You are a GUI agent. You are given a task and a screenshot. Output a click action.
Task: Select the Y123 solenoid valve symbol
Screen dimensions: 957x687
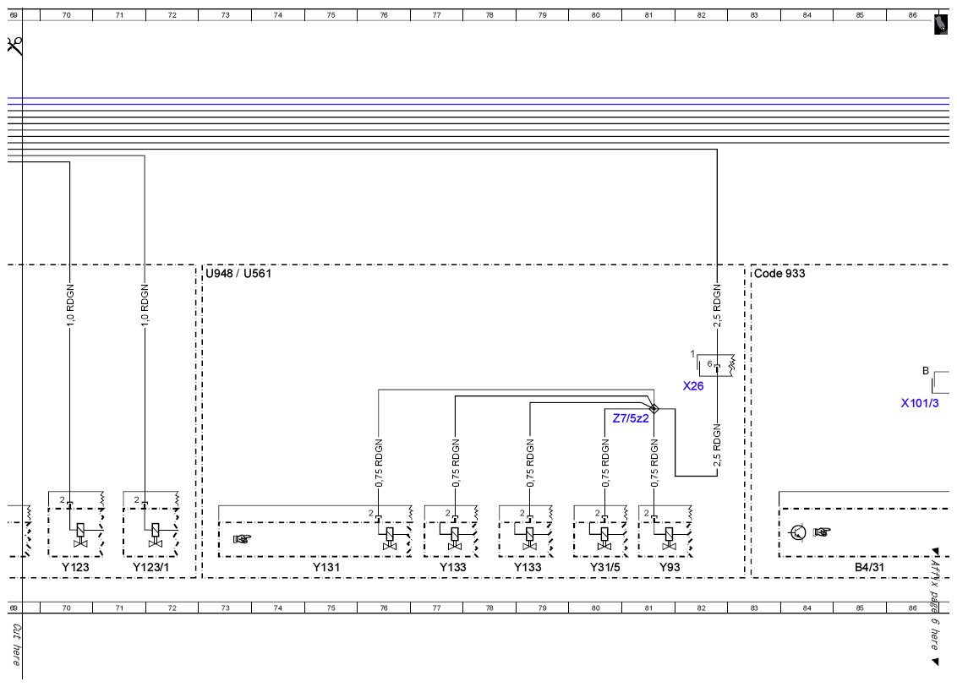(80, 535)
